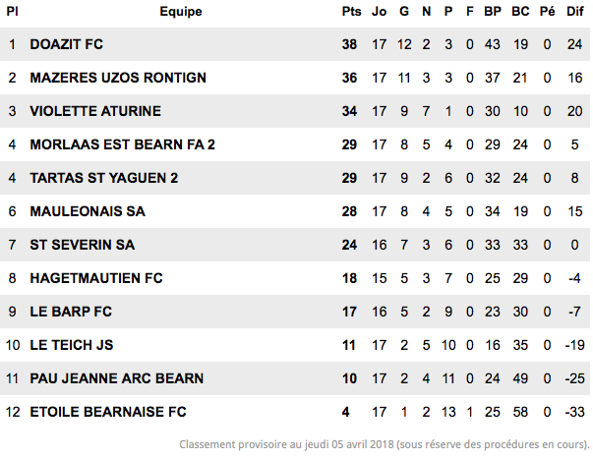593x458 pixels.
Task: Select TARTAS ST YAGUEN 2 team
Action: coord(103,178)
